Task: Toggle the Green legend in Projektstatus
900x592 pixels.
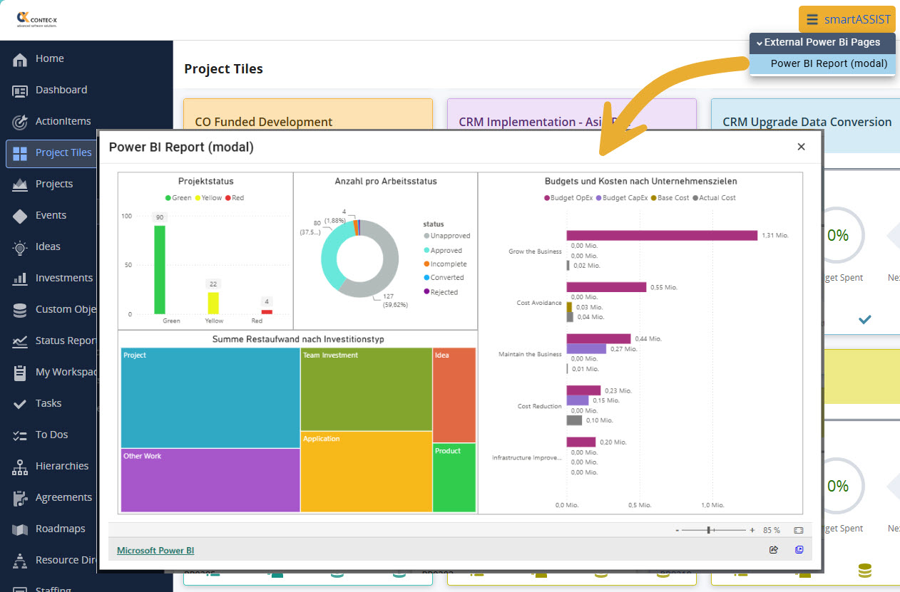Action: point(178,198)
